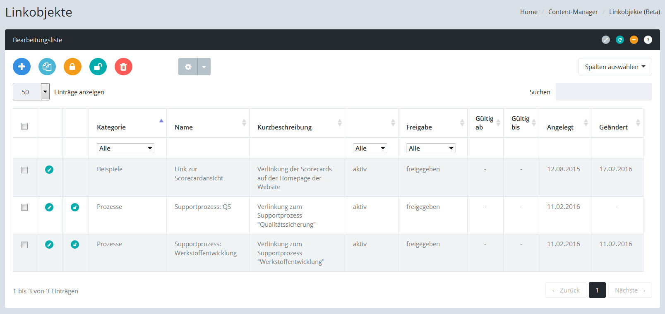Open the Kategorie filter dropdown

click(125, 148)
